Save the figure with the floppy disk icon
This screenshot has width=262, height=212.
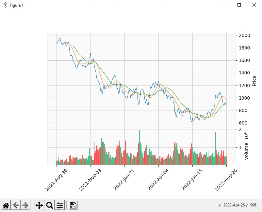coord(73,205)
